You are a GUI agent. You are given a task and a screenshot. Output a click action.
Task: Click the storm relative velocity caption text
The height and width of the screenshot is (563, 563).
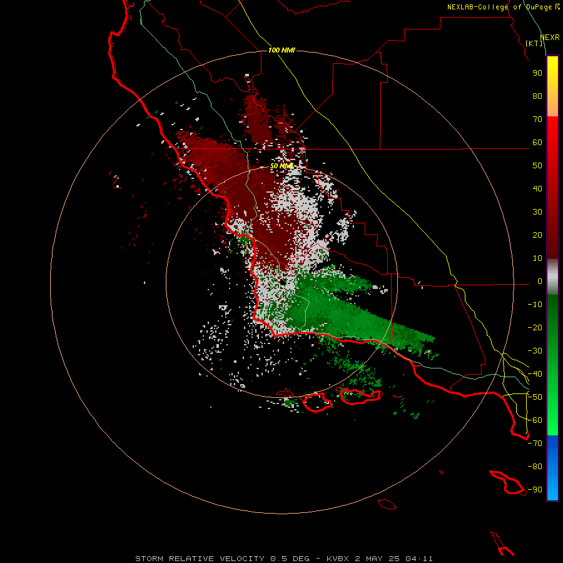(x=283, y=559)
